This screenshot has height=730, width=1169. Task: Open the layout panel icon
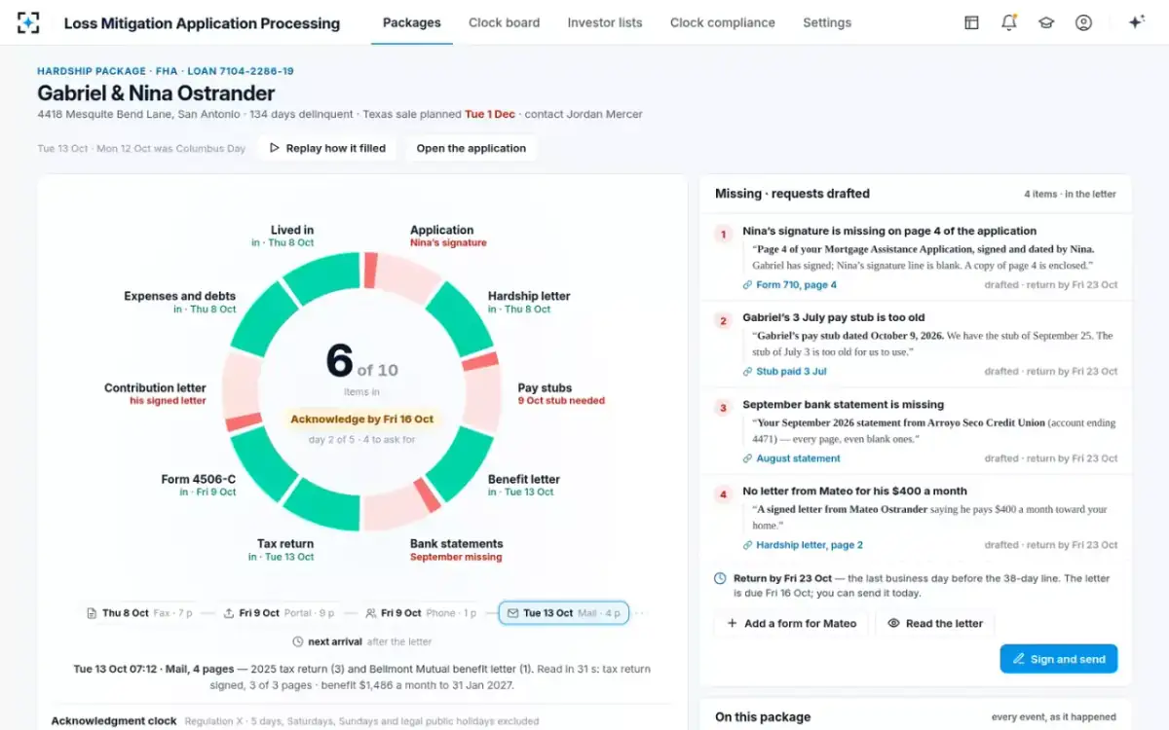(x=971, y=22)
